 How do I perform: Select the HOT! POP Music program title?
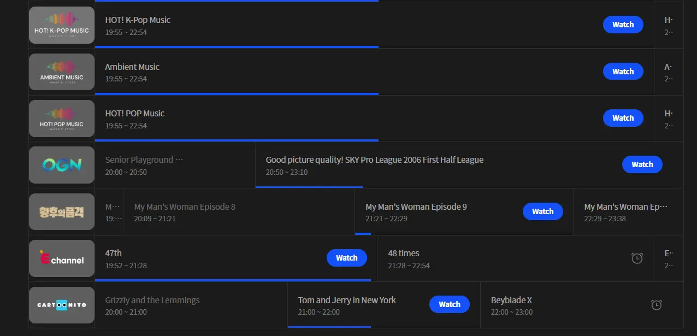tap(135, 114)
